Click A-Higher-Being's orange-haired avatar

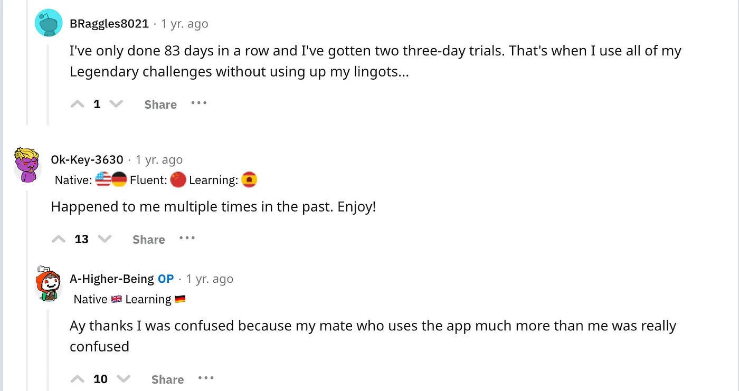pyautogui.click(x=49, y=284)
